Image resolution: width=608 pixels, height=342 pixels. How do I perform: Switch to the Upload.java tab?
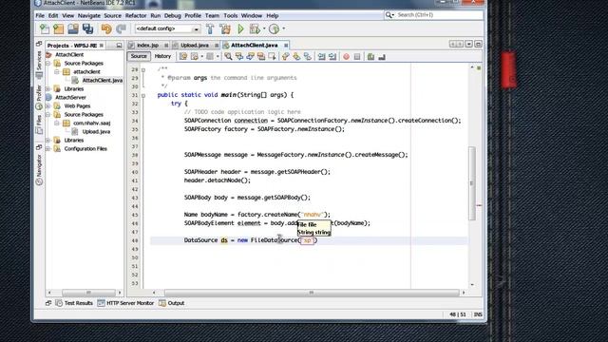(x=195, y=45)
